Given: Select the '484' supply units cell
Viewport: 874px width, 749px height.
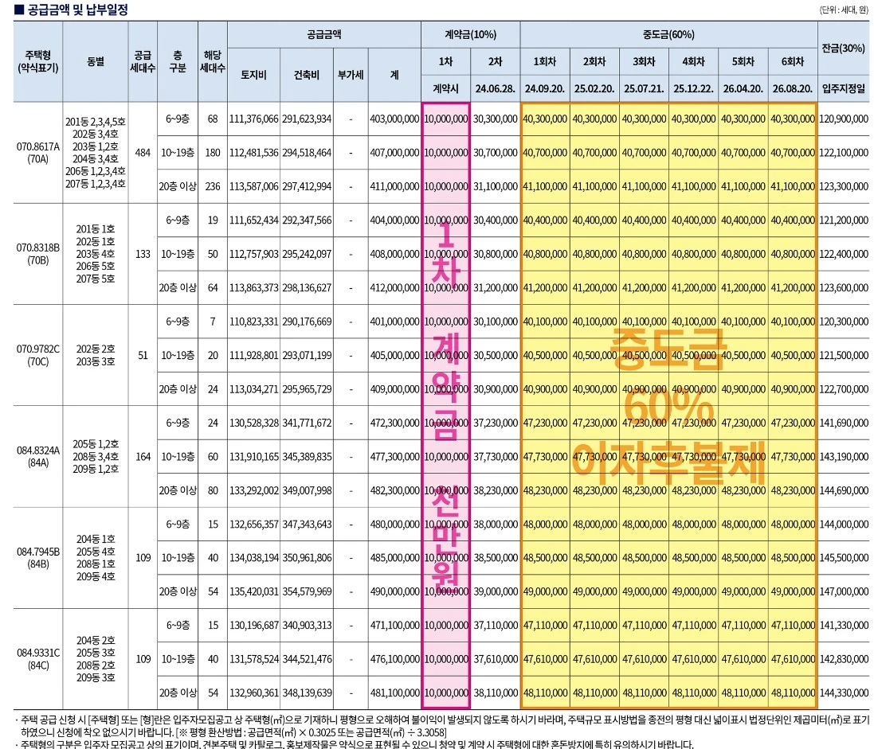Looking at the screenshot, I should click(143, 153).
